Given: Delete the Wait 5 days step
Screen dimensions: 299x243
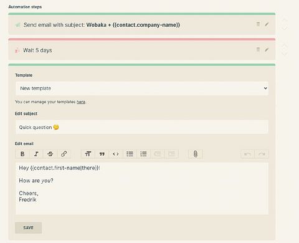Looking at the screenshot, I should [258, 50].
